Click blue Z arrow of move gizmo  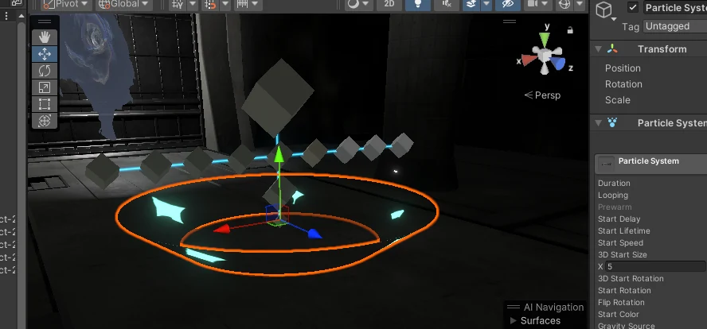(314, 234)
